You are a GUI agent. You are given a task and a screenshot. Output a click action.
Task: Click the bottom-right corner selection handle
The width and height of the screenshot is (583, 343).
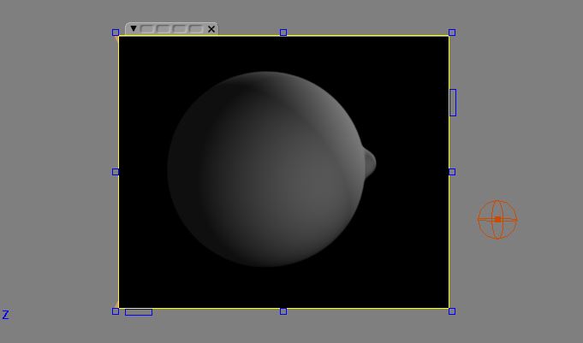[452, 311]
